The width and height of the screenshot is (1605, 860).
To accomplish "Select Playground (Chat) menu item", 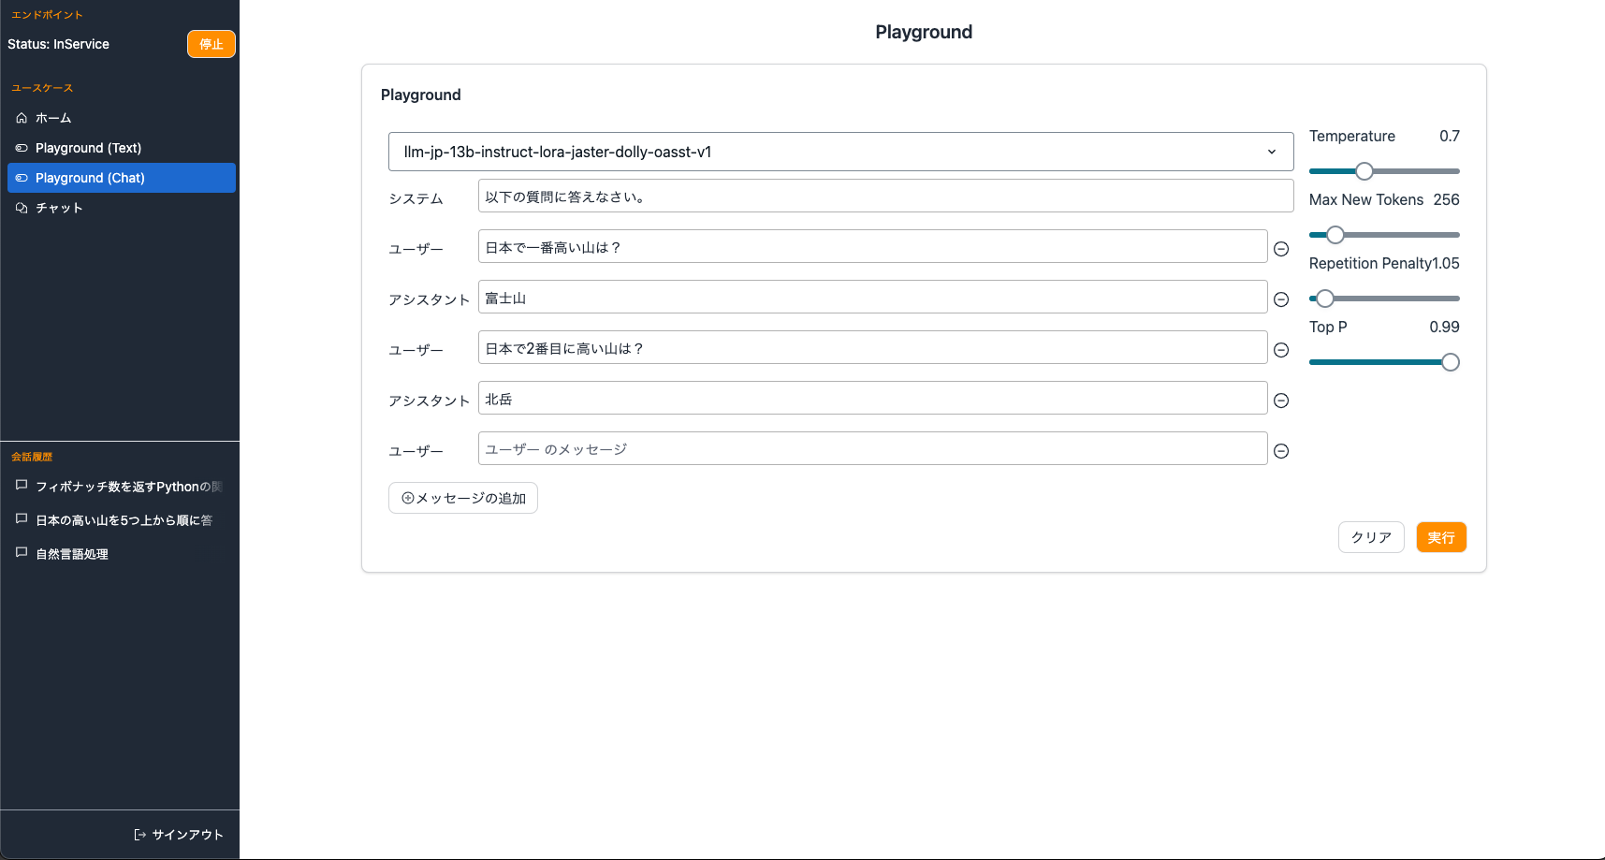I will click(x=122, y=178).
